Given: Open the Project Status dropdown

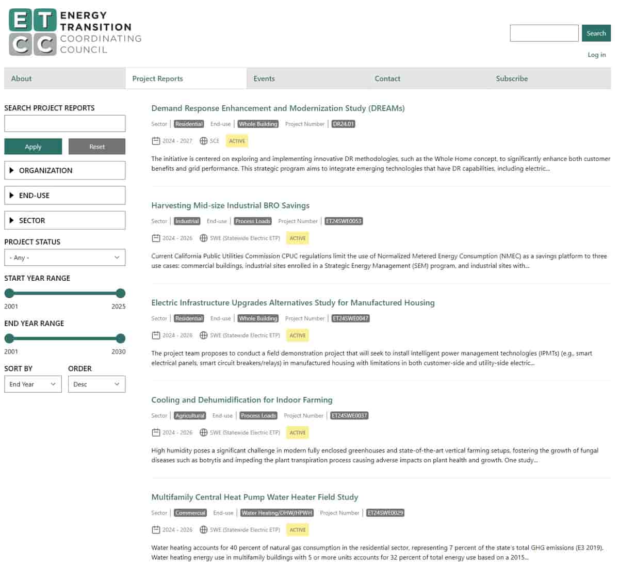Looking at the screenshot, I should pos(64,257).
